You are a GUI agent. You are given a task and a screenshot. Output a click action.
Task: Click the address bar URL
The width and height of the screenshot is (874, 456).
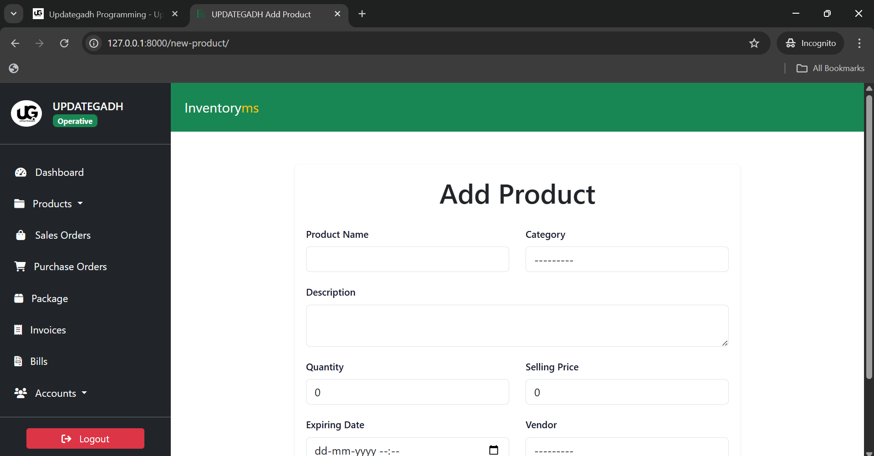pos(168,43)
